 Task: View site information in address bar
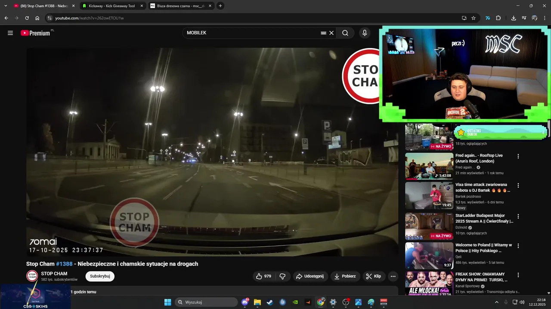(x=50, y=18)
